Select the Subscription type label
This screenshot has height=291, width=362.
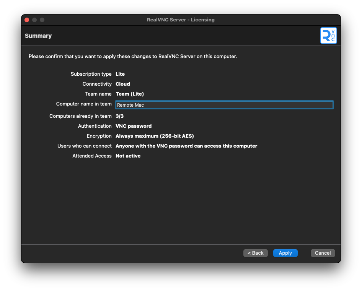(91, 74)
